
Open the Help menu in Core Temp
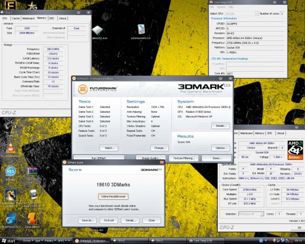click(231, 7)
